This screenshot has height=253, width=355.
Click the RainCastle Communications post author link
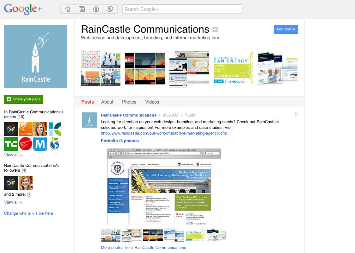point(129,115)
